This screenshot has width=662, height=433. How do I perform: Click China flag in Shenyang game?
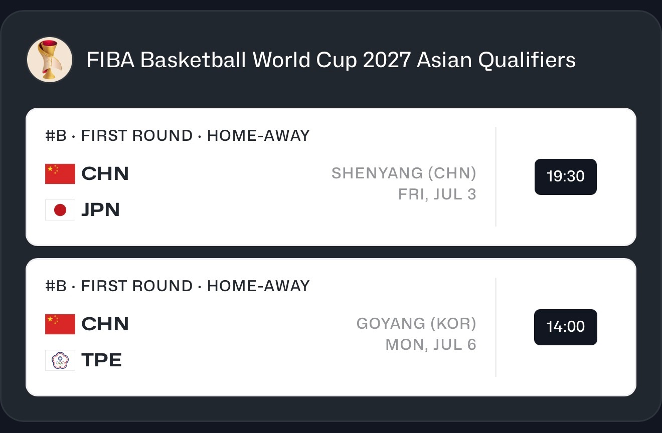(x=60, y=174)
